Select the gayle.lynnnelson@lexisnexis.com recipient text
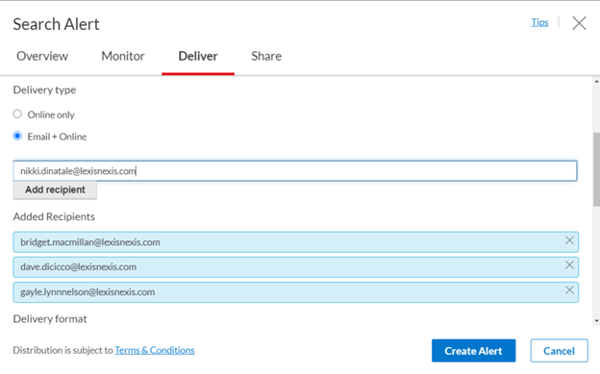The width and height of the screenshot is (600, 374). click(x=87, y=292)
